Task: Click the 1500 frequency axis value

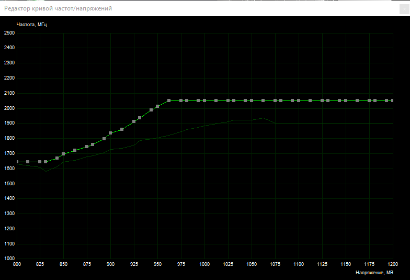Action: [9, 184]
